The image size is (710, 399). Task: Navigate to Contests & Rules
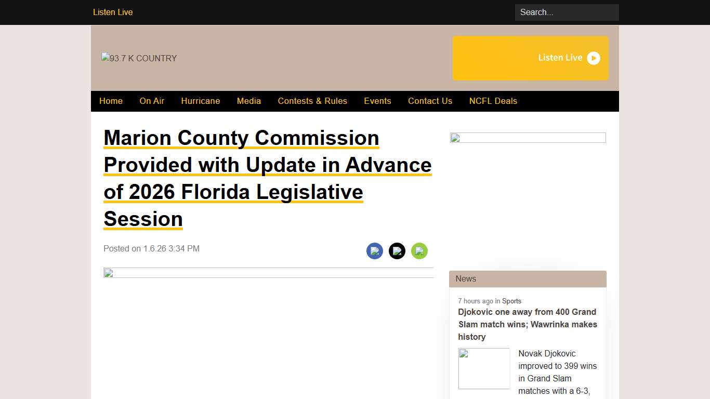312,101
